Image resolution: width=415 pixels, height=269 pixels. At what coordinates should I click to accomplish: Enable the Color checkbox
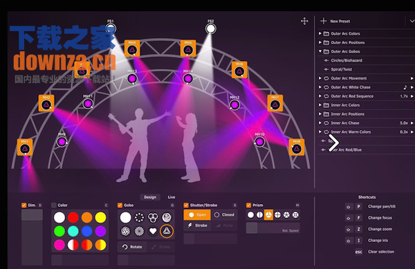(x=54, y=205)
